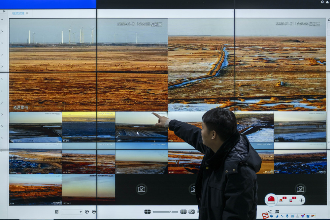Click the up arrow in alarm bar
330x220 pixels.
click(301, 200)
